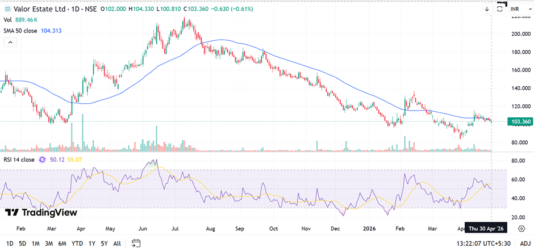Select the RSI 14 close indicator legend

[19, 159]
